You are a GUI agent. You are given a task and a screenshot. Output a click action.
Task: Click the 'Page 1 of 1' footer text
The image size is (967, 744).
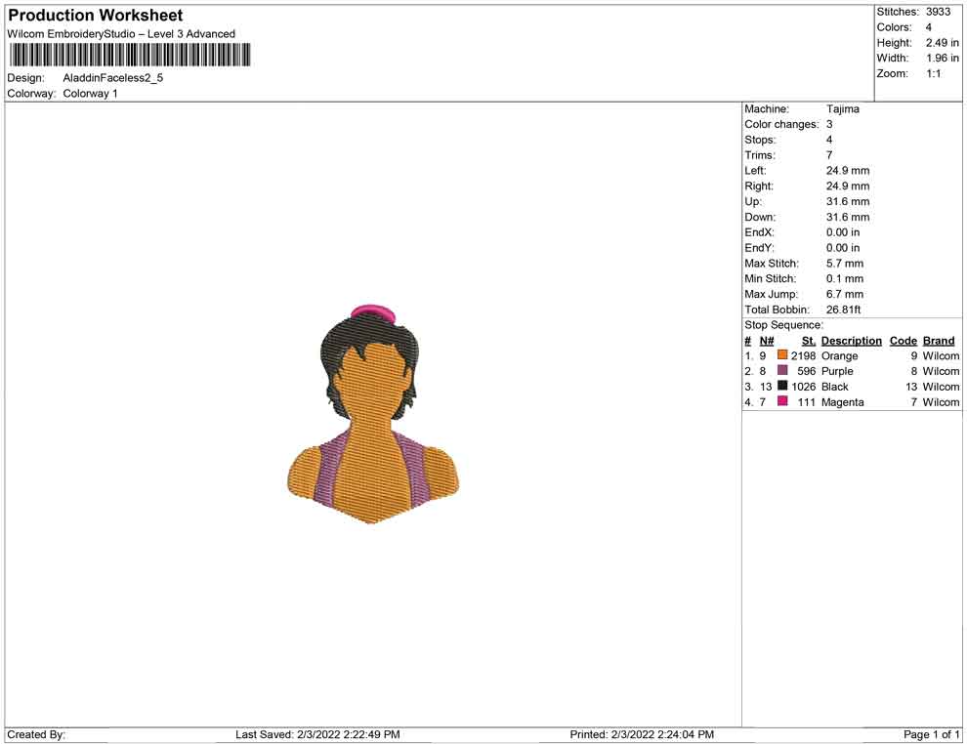(x=931, y=734)
